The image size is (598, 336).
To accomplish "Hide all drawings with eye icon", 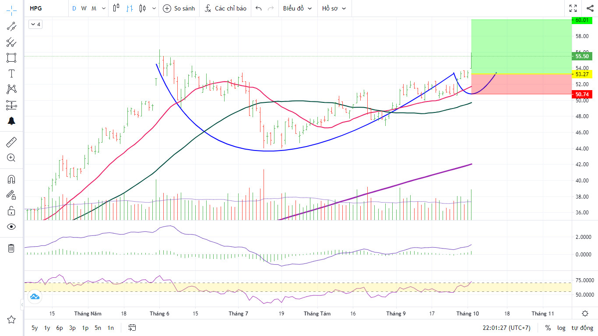I will (x=11, y=227).
